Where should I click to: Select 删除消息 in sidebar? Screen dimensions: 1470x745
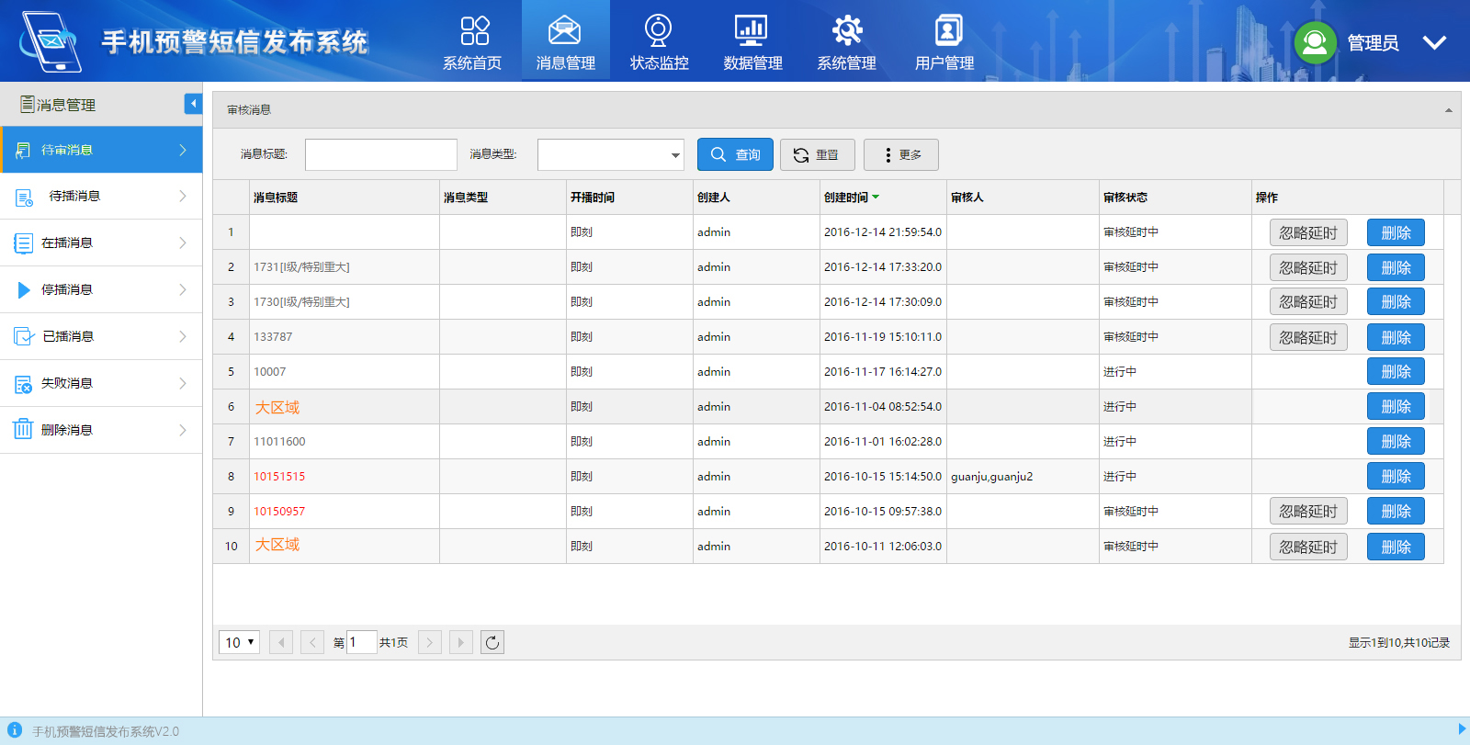coord(101,430)
